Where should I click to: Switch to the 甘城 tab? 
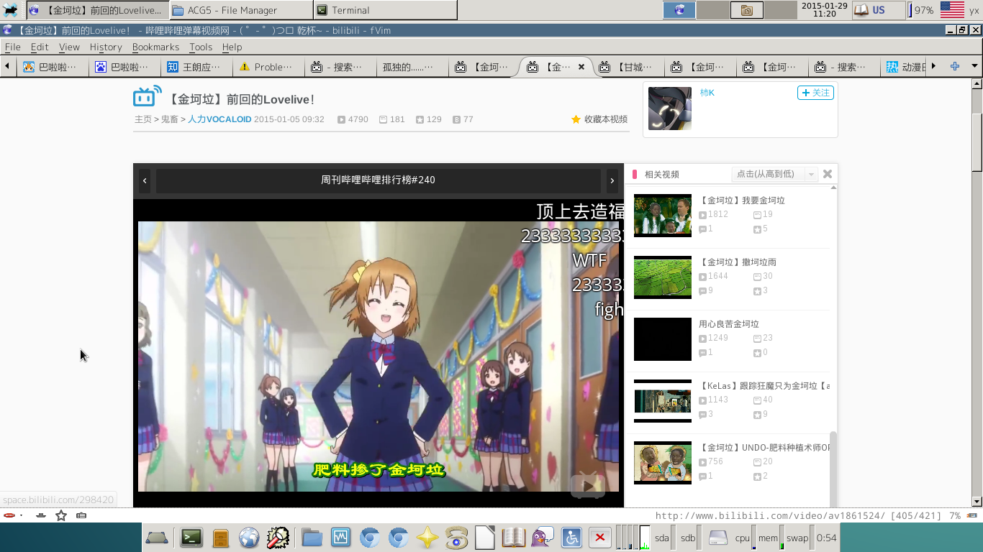628,67
